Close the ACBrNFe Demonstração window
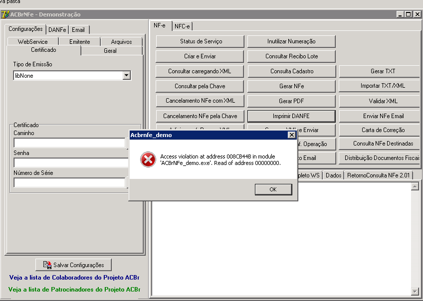Image resolution: width=423 pixels, height=301 pixels. (417, 14)
